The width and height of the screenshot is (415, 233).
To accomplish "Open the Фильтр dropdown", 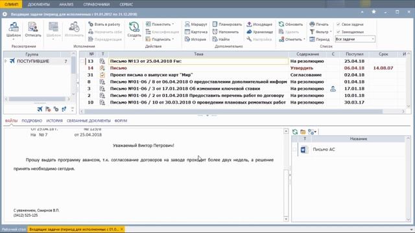I will point(331,32).
